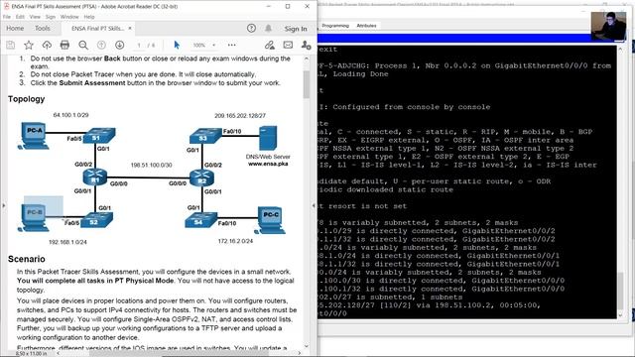Switch to the Tools tab
This screenshot has width=635, height=357.
point(42,29)
